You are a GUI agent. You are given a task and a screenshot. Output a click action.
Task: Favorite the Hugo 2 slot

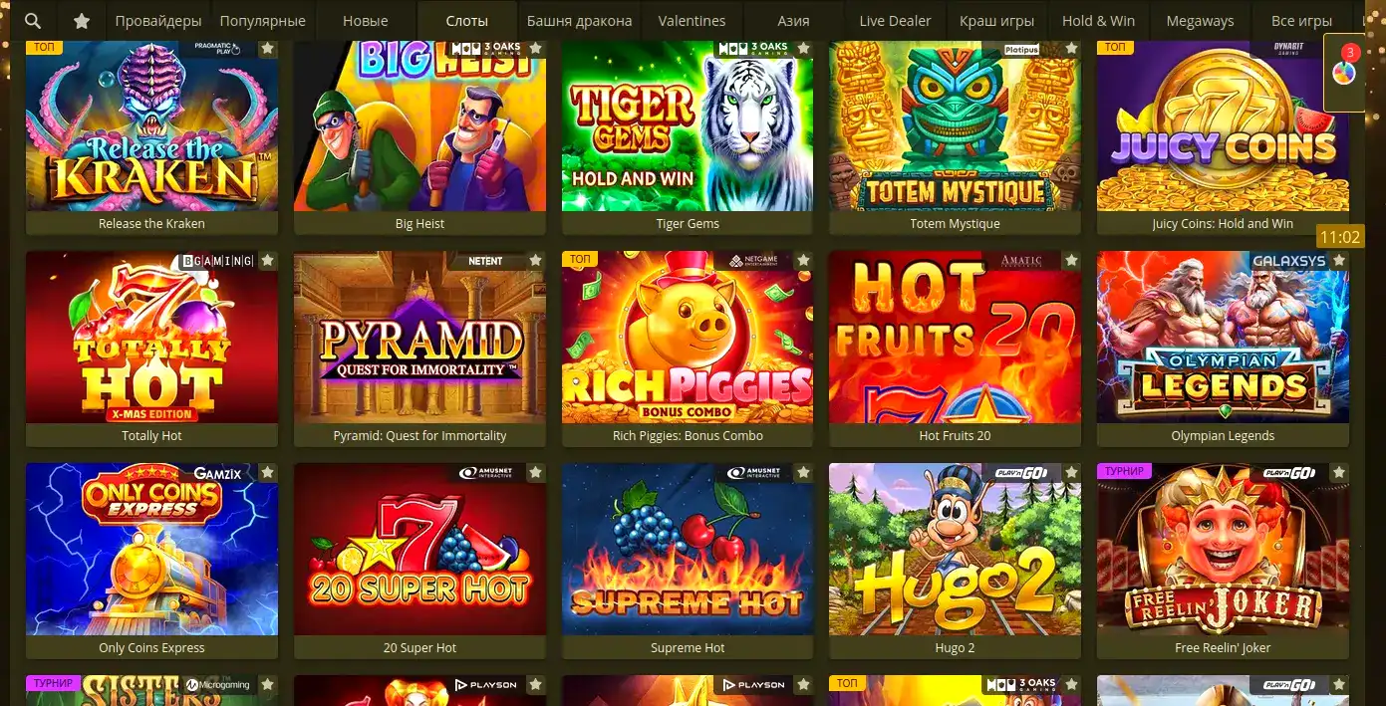[1071, 472]
